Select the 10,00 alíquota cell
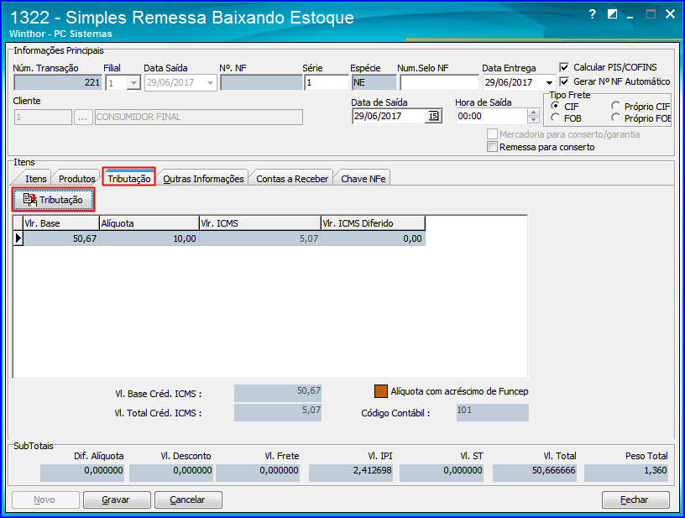The width and height of the screenshot is (685, 518). pyautogui.click(x=149, y=238)
